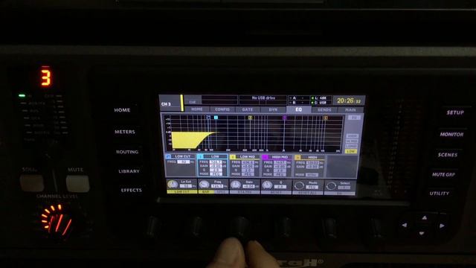Open the MONITOR hardware button
Screen dimensions: 476x268
point(451,134)
